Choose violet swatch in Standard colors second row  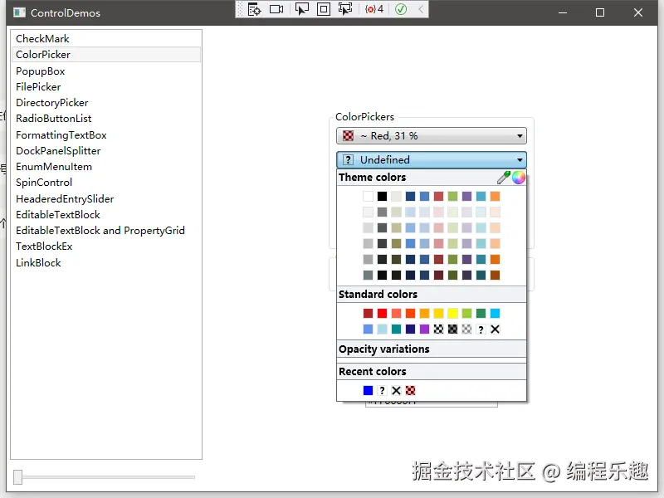(424, 329)
